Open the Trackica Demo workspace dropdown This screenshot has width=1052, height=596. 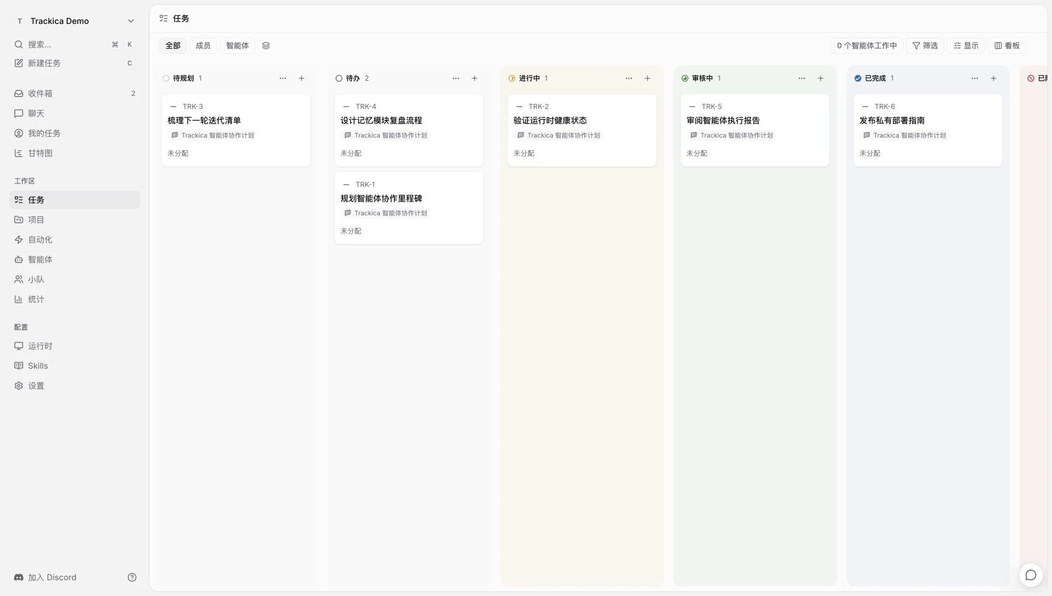pos(75,21)
